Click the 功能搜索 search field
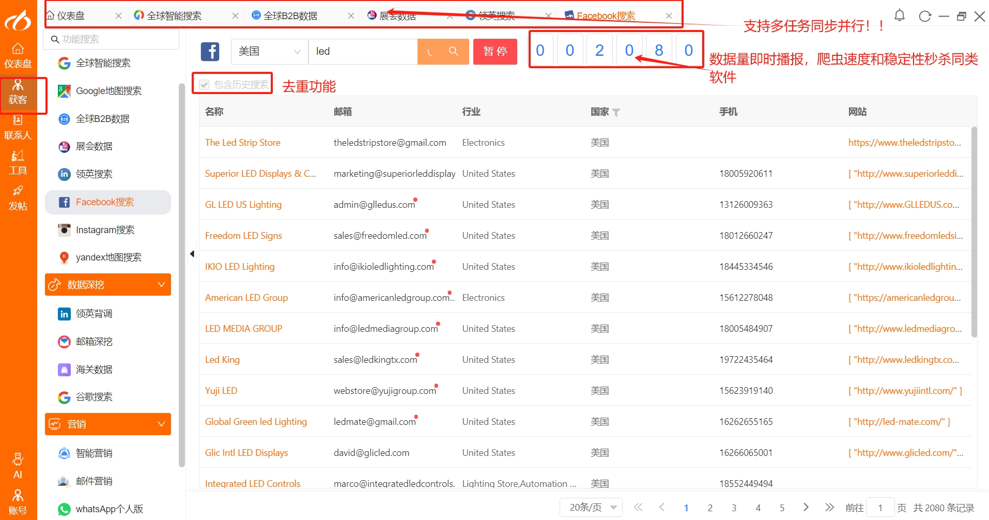This screenshot has width=989, height=520. 112,39
